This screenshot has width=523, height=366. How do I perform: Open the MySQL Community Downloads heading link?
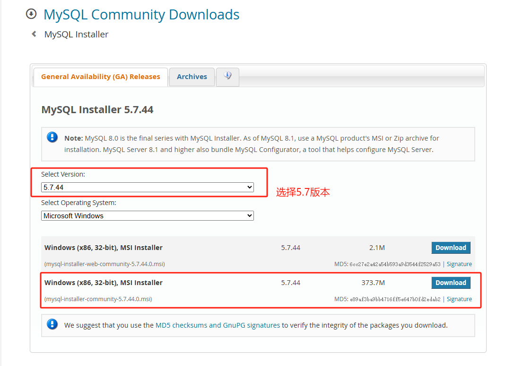pos(141,15)
